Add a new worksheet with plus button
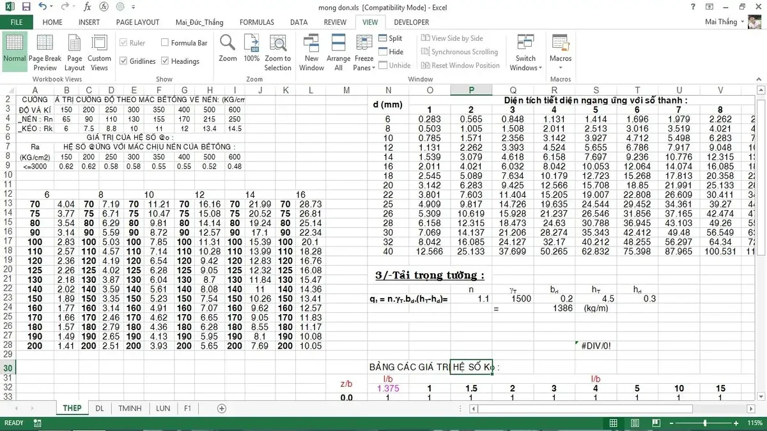767x431 pixels. [x=221, y=409]
